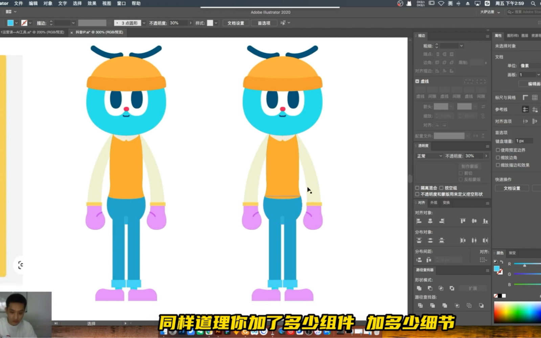Click 首选项 button in control bar
The width and height of the screenshot is (541, 338).
click(x=264, y=23)
